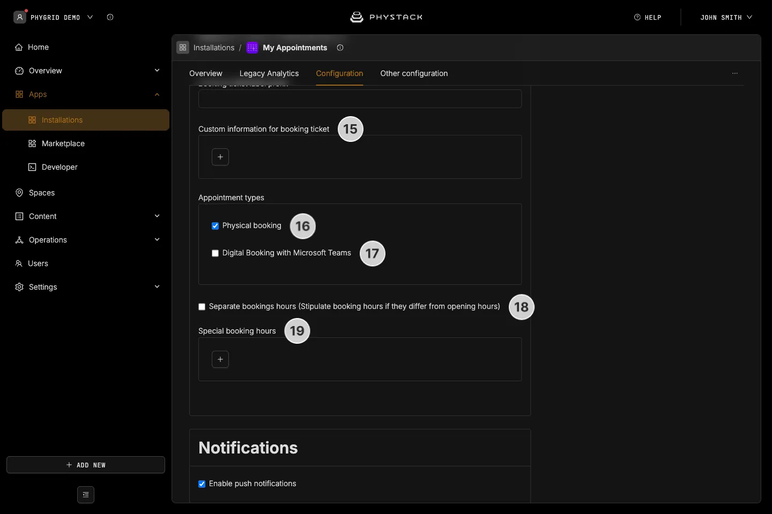Image resolution: width=772 pixels, height=514 pixels.
Task: Click the Spaces location pin icon
Action: [19, 193]
